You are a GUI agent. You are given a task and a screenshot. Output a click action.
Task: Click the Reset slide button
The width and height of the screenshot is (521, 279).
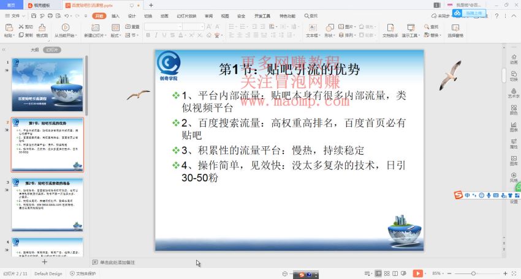pyautogui.click(x=132, y=26)
